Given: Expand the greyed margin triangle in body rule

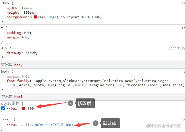Looking at the screenshot, I should point(23,77).
